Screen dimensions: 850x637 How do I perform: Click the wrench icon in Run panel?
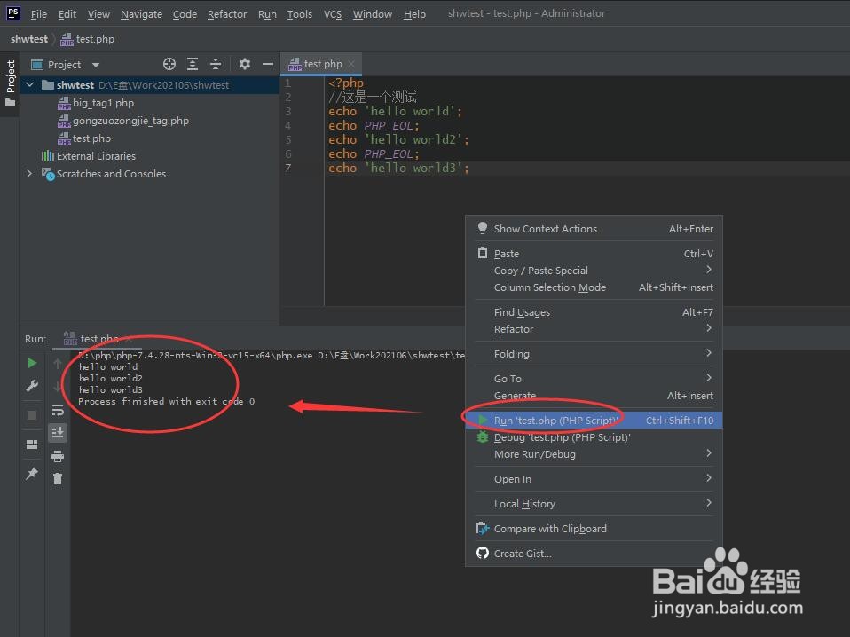coord(32,386)
